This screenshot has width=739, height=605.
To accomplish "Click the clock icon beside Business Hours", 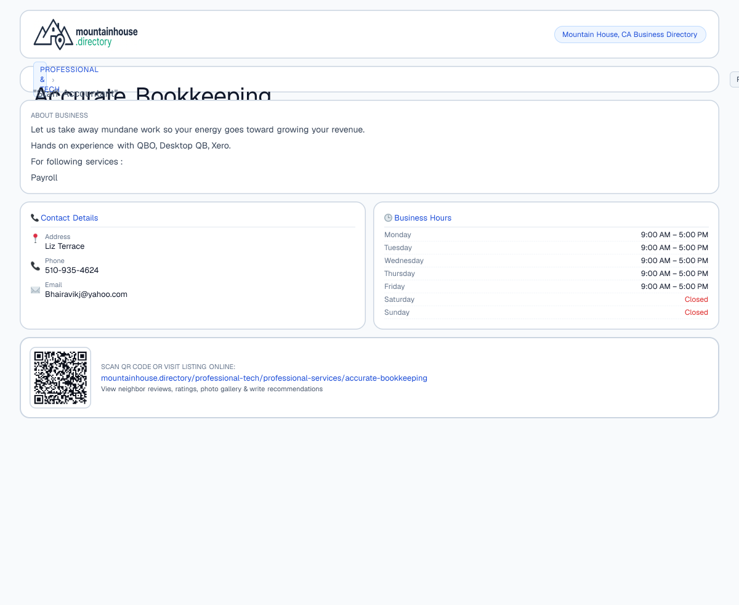I will click(x=388, y=218).
